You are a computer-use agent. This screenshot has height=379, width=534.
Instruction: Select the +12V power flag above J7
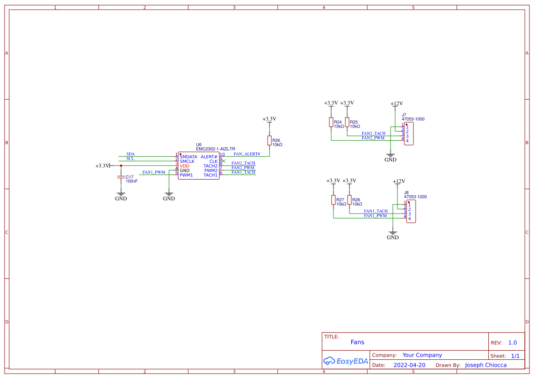pyautogui.click(x=397, y=104)
